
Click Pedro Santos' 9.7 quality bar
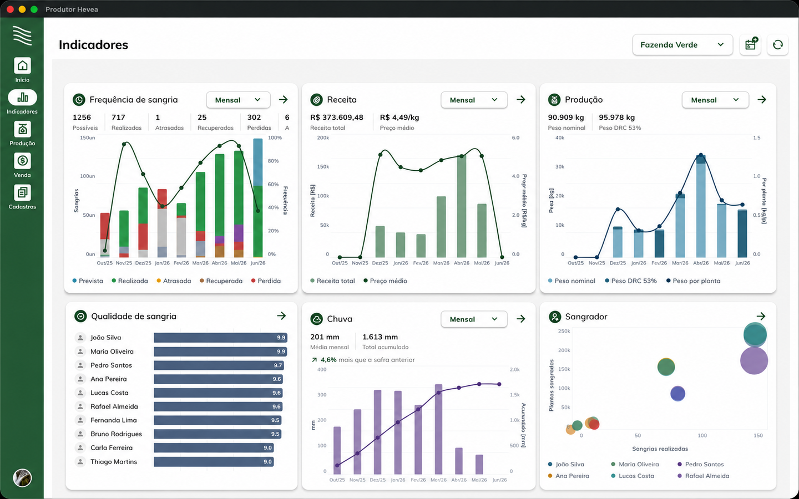coord(219,365)
